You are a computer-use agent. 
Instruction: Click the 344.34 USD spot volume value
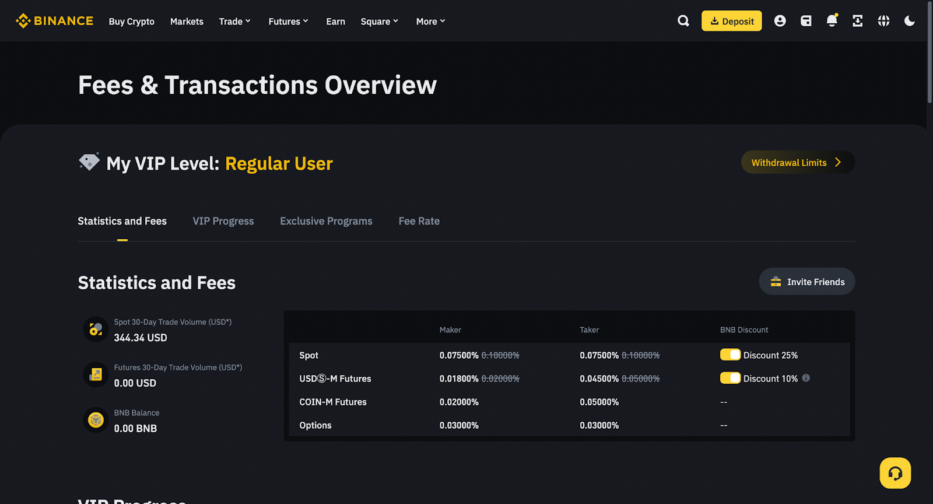click(x=141, y=338)
